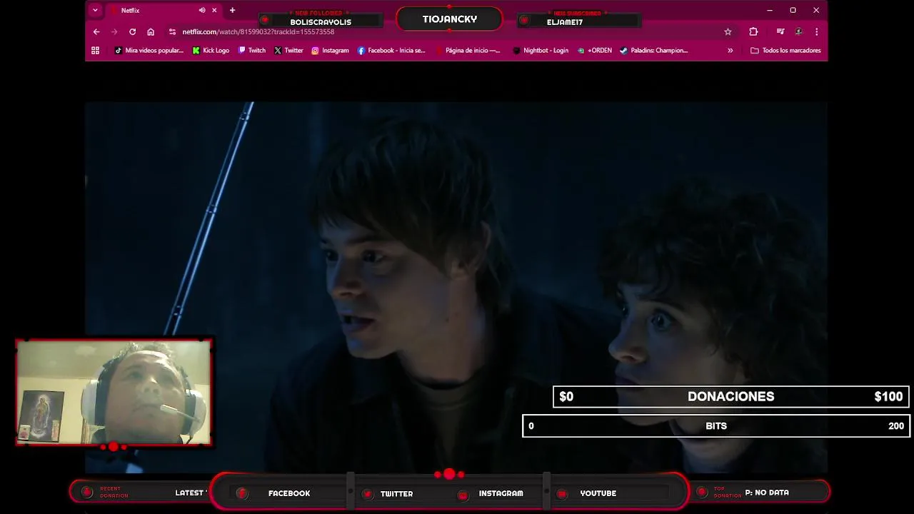Image resolution: width=914 pixels, height=514 pixels.
Task: Click the INSTAGRAM overlay label
Action: click(x=501, y=493)
